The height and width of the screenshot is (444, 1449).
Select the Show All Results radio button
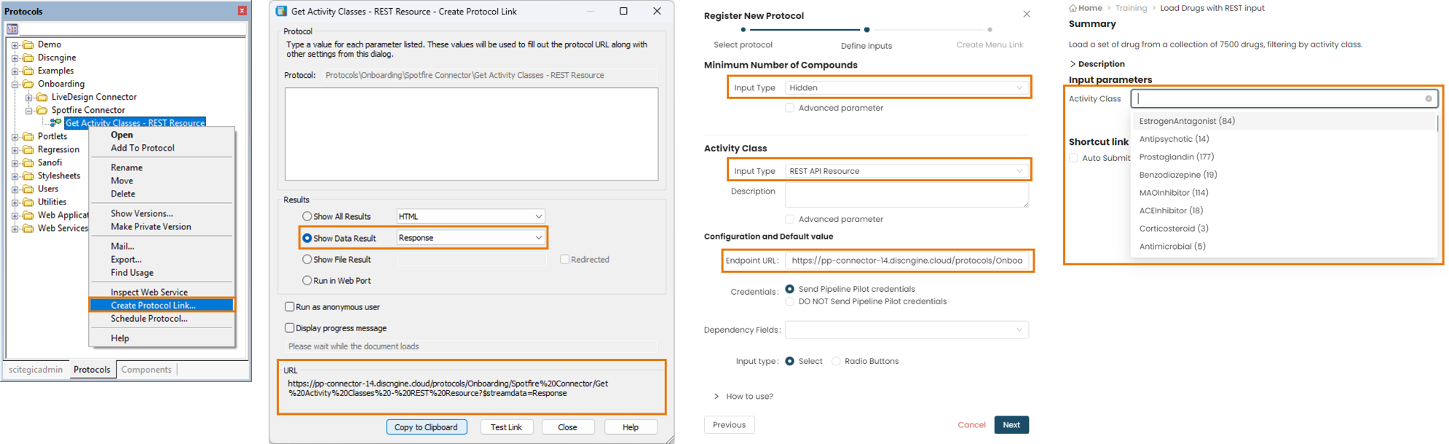307,216
